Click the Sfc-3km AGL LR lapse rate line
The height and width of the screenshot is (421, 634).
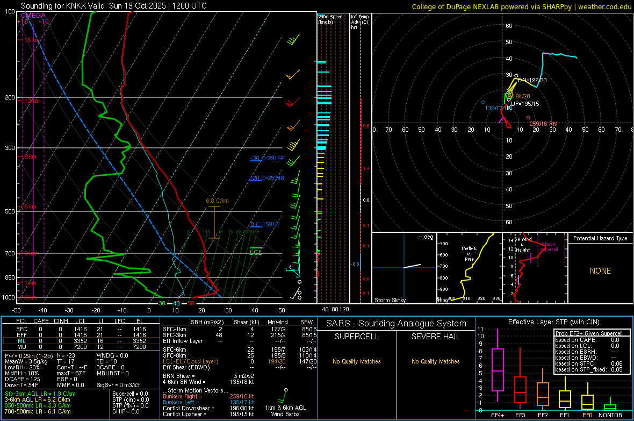point(40,394)
